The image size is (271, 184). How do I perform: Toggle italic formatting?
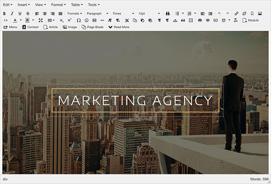[x=12, y=14]
